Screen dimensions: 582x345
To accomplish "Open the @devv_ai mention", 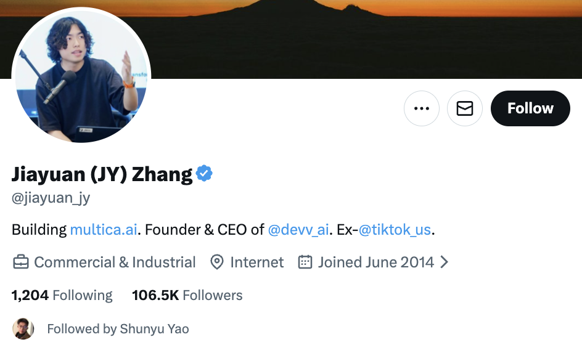I will [x=298, y=230].
